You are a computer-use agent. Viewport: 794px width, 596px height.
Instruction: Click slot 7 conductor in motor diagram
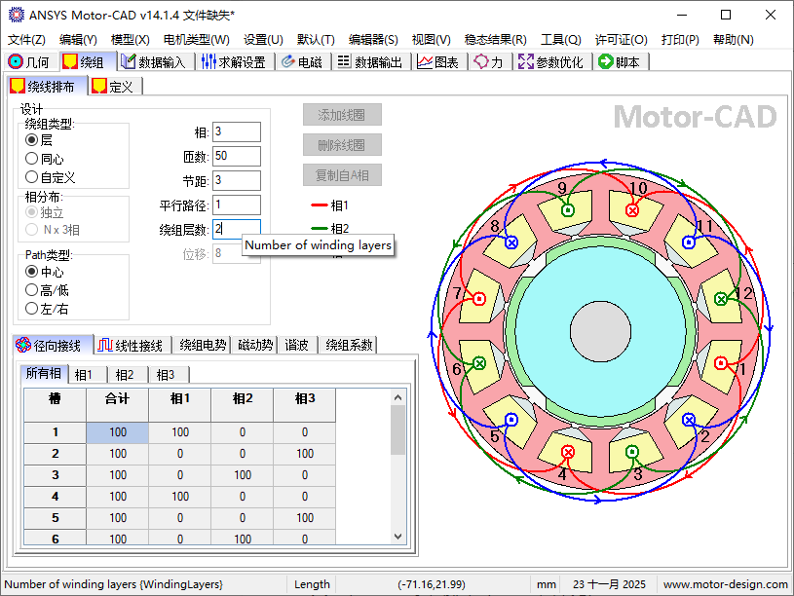pos(479,299)
